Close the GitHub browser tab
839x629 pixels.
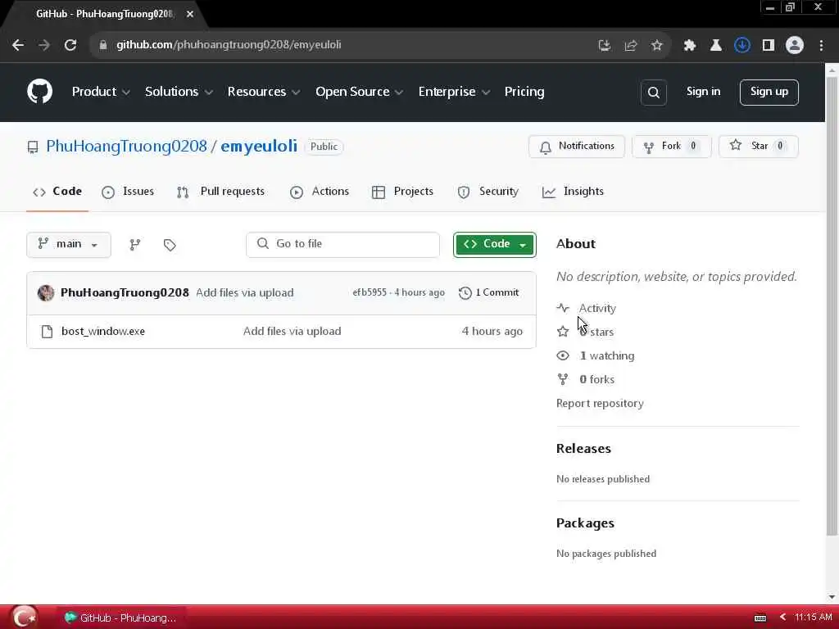pyautogui.click(x=190, y=14)
